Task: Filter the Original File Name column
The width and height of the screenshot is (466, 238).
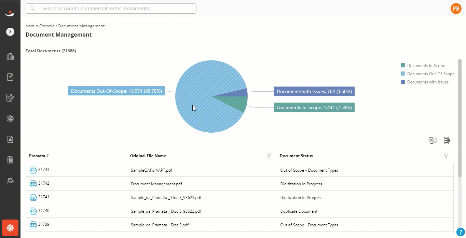Action: (269, 156)
